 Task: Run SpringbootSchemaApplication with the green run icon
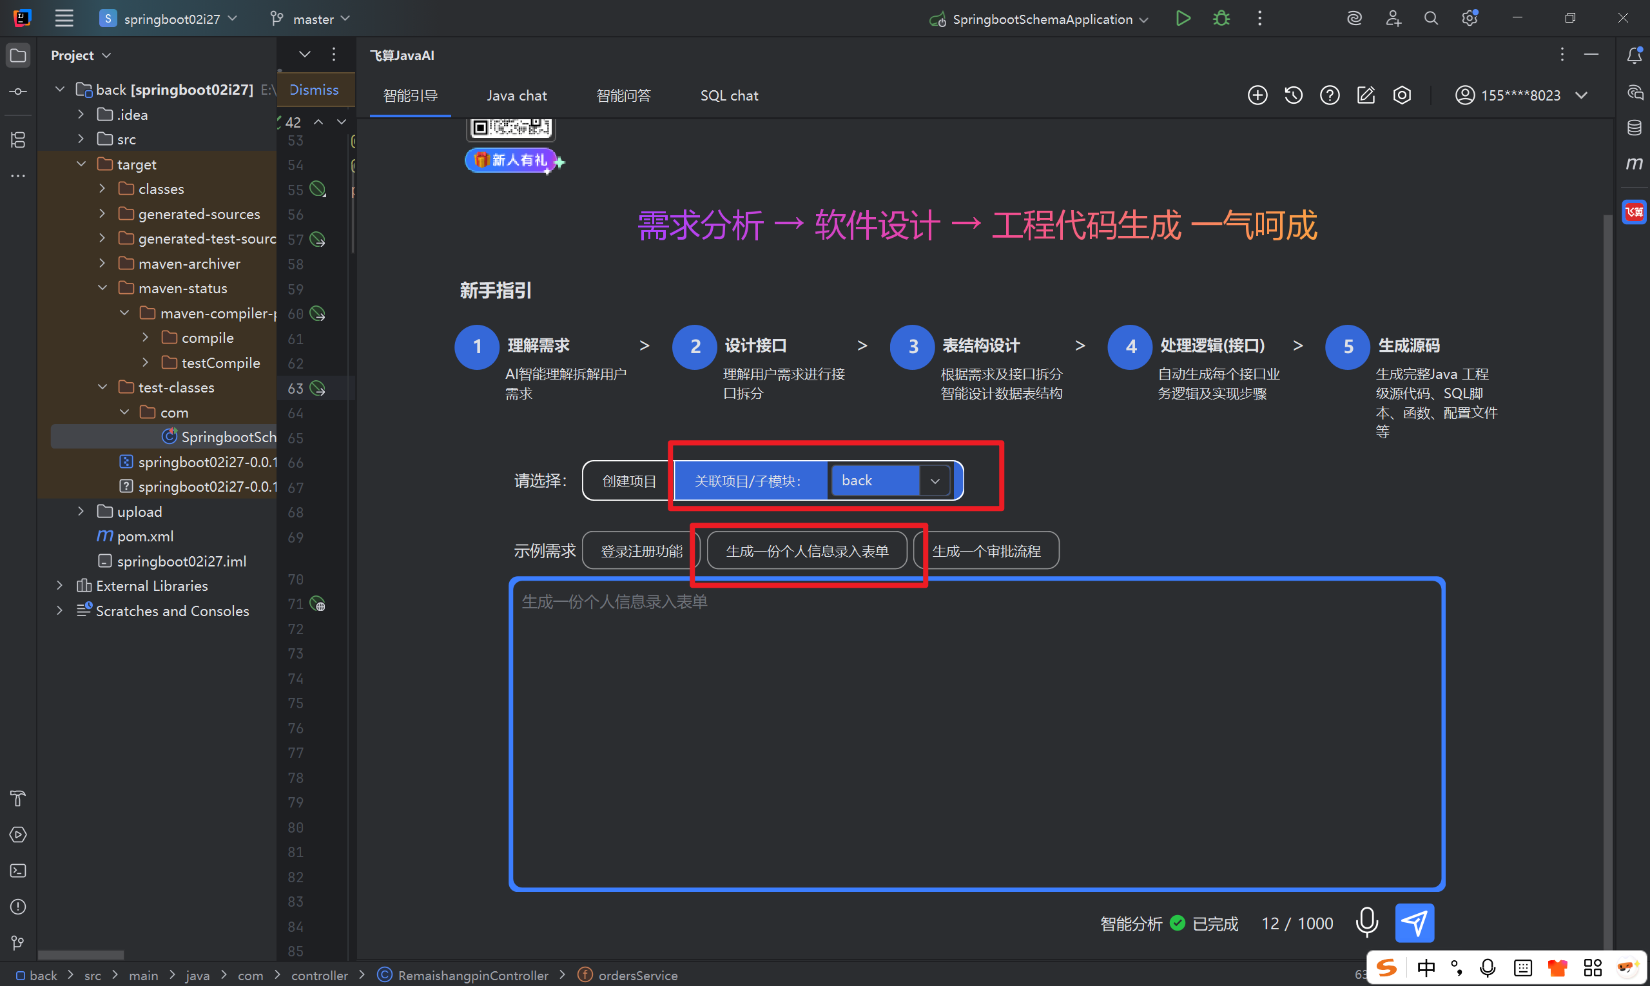point(1182,18)
